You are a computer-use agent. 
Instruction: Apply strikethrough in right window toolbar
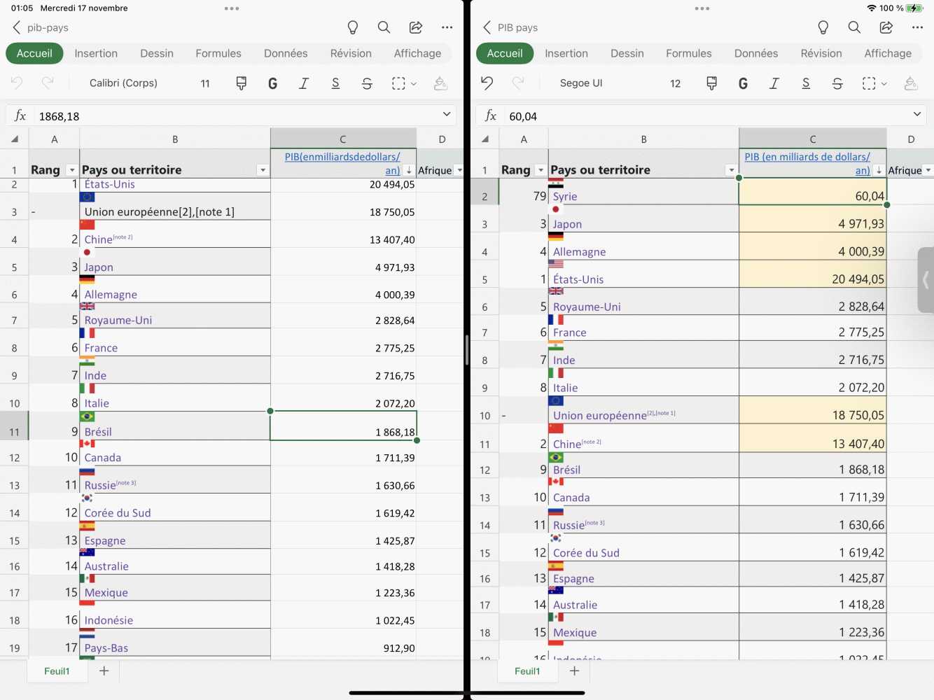click(837, 83)
